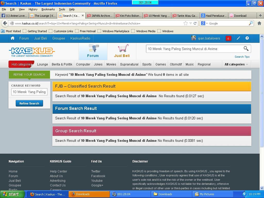Open the History menu

[33, 9]
